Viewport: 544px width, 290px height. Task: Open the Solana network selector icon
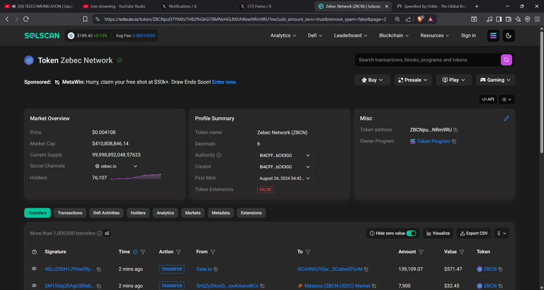click(493, 36)
